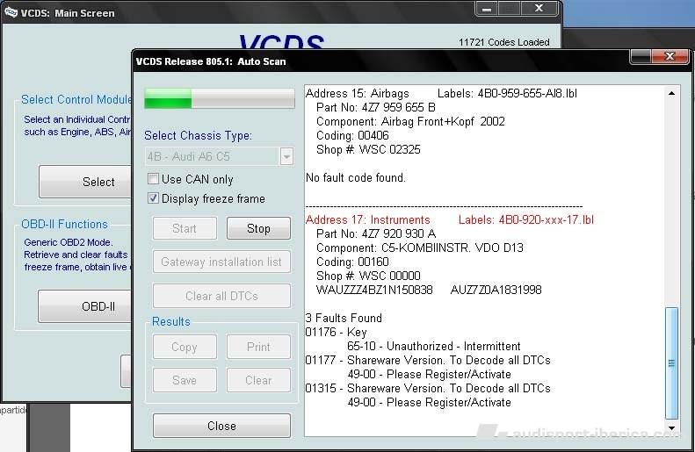This screenshot has width=695, height=452.
Task: Click 'Labels: 4B0-959-655-AI8.lbl' text
Action: (x=507, y=93)
